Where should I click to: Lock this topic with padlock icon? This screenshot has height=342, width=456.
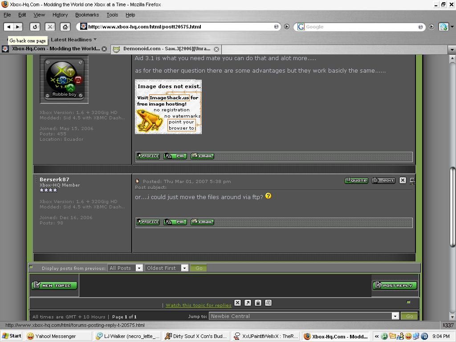pyautogui.click(x=258, y=303)
